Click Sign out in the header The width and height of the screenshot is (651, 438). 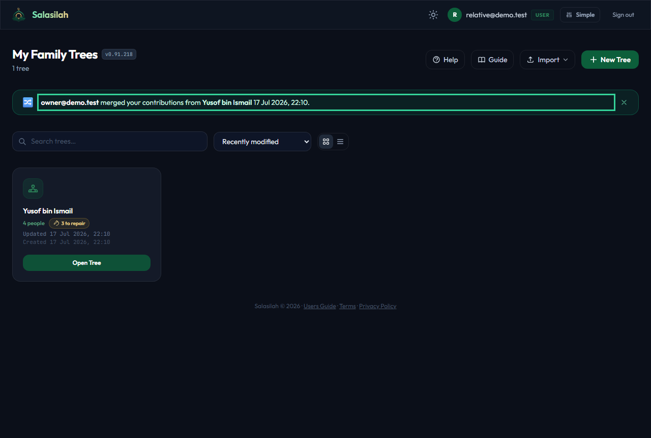click(623, 15)
